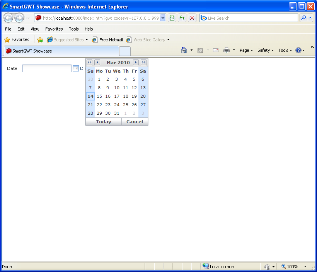Click the blue Help question mark icon
Screen dimensions: 317x272
click(298, 50)
